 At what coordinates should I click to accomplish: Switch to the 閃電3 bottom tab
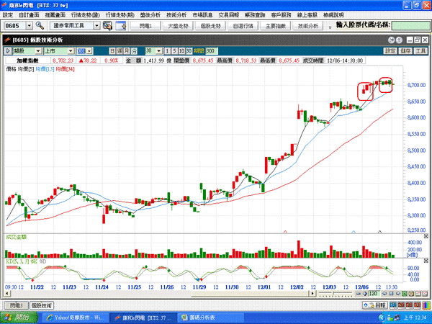[17, 305]
